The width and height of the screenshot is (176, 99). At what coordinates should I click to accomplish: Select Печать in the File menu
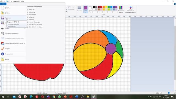point(13,28)
